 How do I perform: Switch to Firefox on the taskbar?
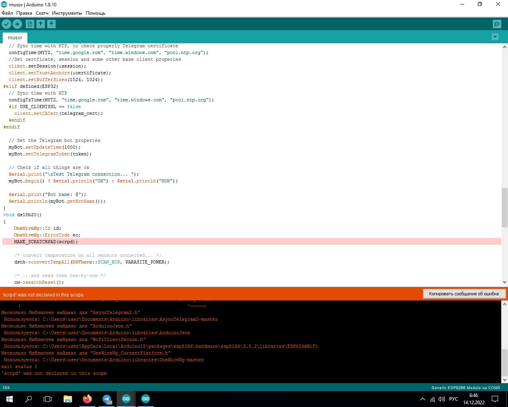pyautogui.click(x=87, y=399)
